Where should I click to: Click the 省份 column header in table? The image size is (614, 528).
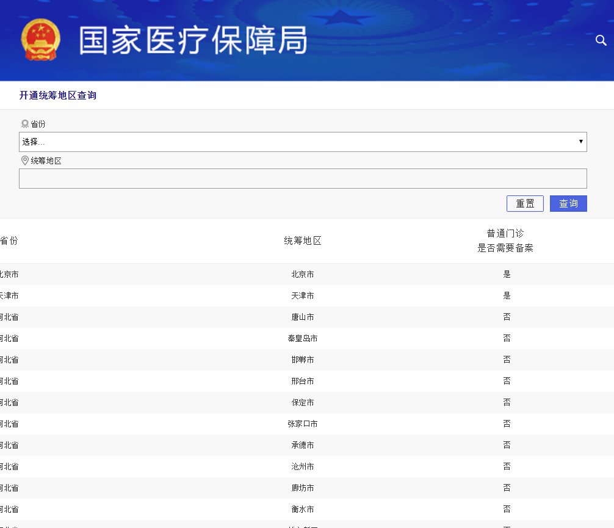9,240
